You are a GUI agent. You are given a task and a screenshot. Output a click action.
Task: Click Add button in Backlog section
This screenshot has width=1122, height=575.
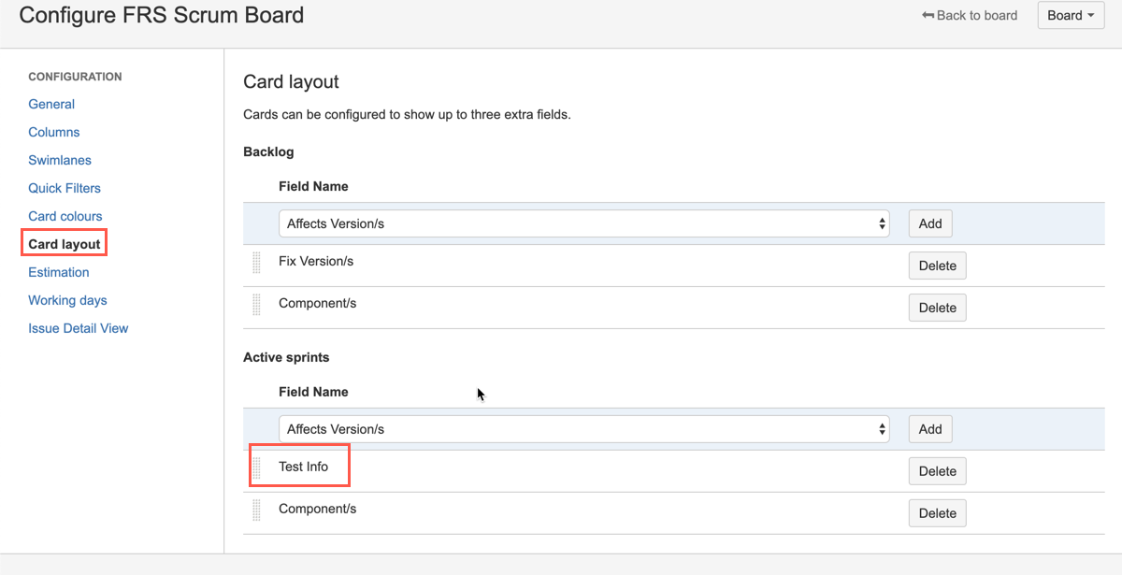930,223
